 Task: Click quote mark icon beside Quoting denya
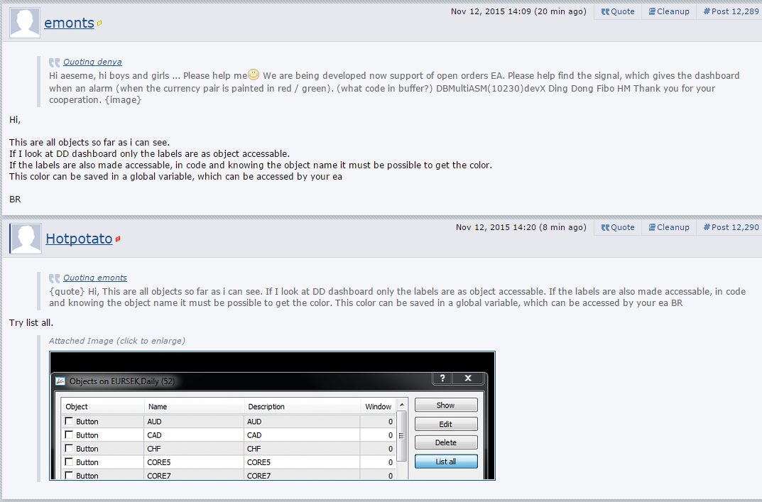(x=55, y=62)
